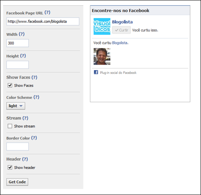Image resolution: width=201 pixels, height=195 pixels.
Task: Uncheck the Show header checkbox
Action: [10, 167]
